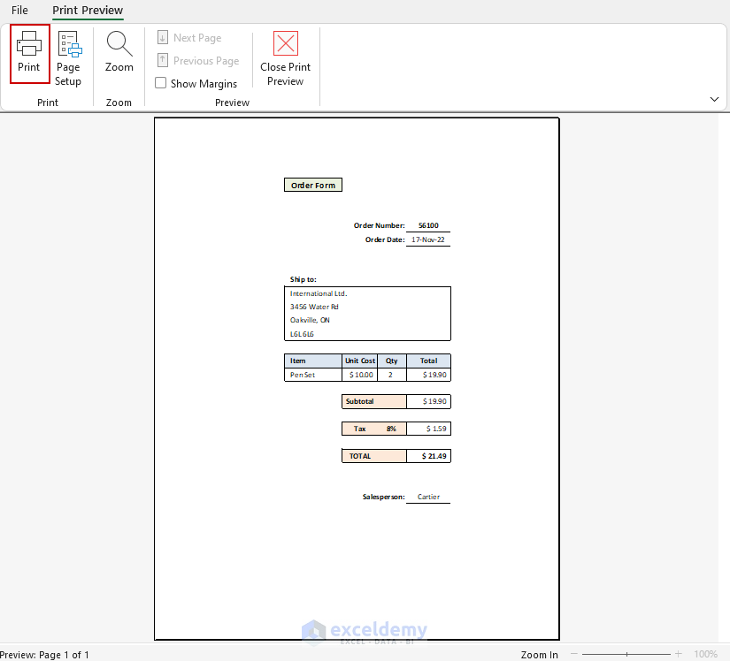
Task: Click Zoom In in status bar
Action: [x=539, y=655]
